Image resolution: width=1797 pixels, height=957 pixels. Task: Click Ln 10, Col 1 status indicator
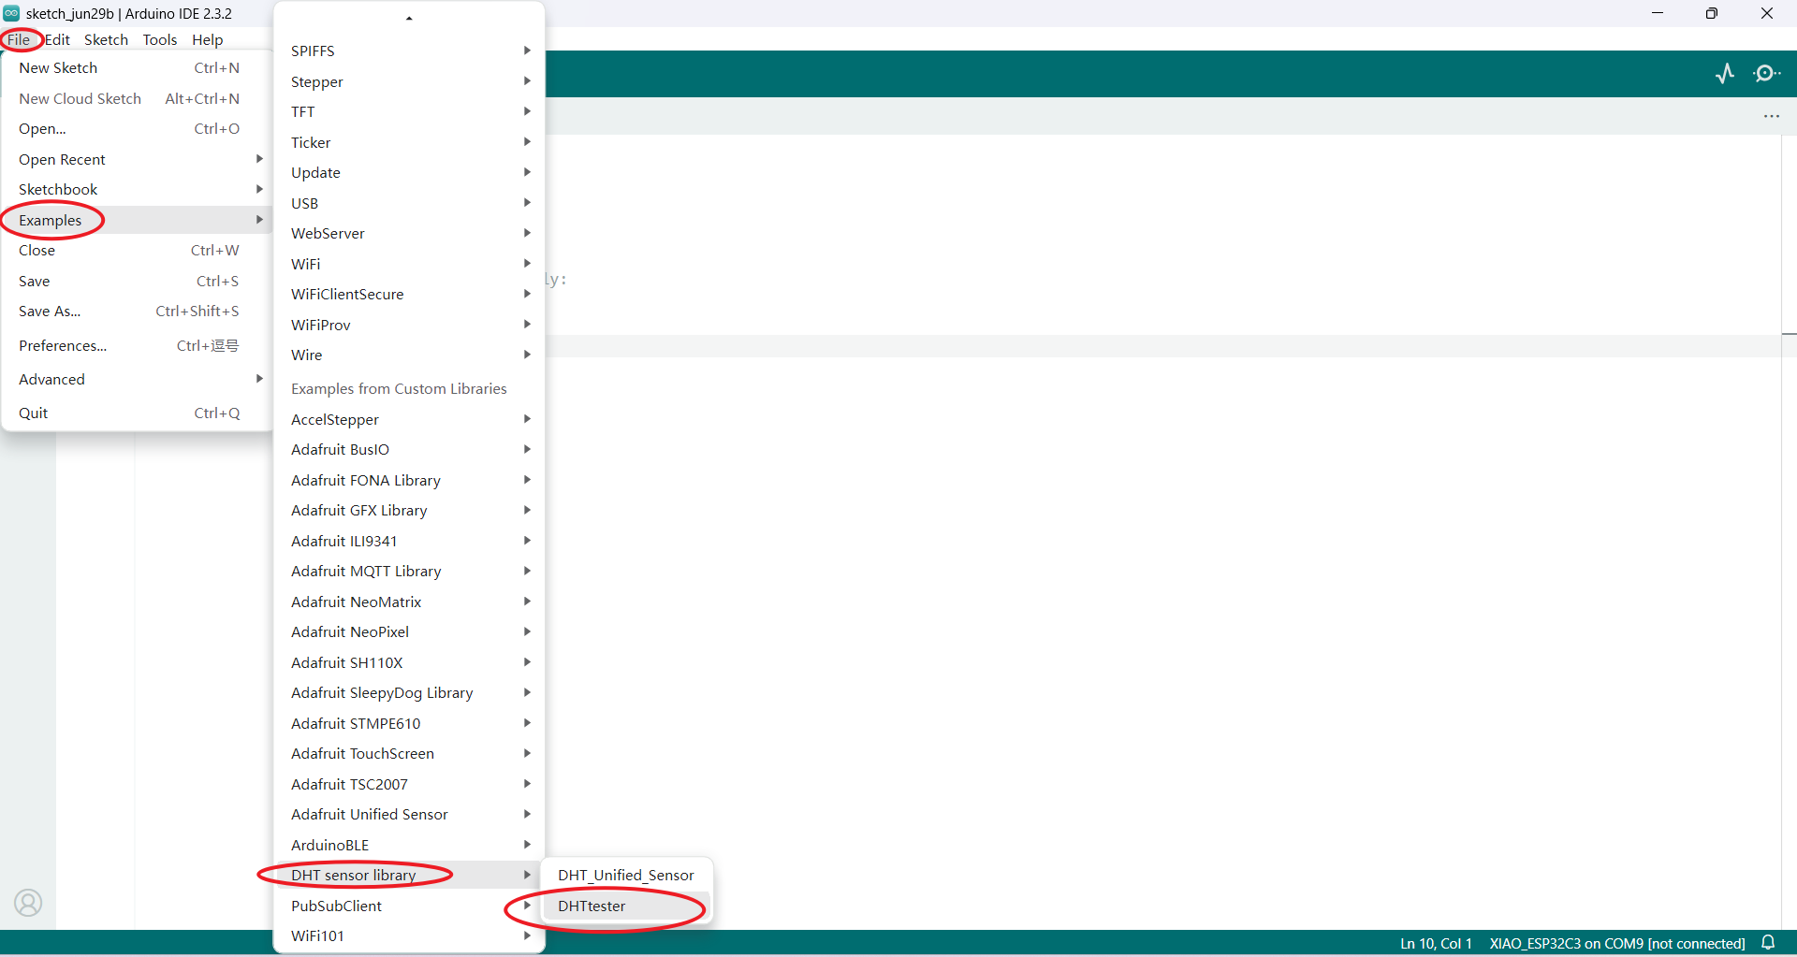tap(1436, 943)
